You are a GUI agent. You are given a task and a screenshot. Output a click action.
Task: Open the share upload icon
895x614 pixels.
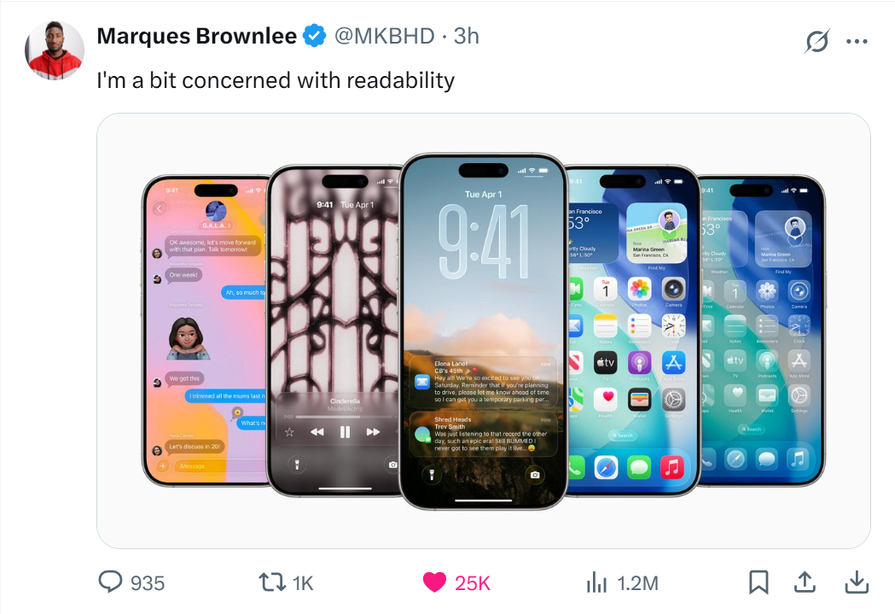point(805,582)
